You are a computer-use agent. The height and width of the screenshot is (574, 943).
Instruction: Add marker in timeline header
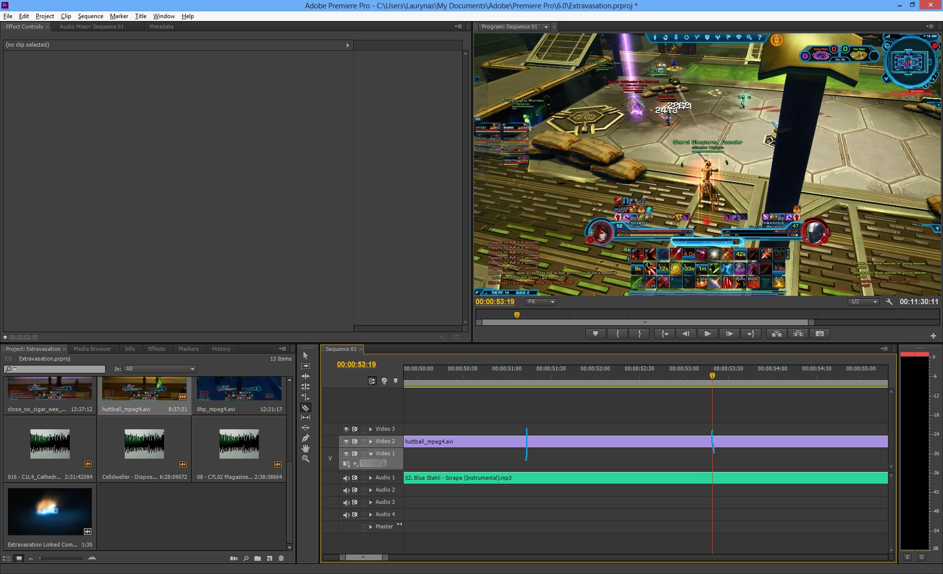[395, 381]
